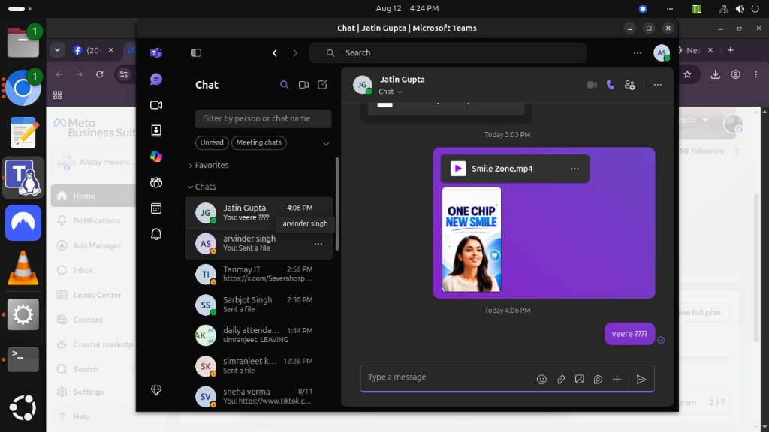Toggle the Meeting chats filter

(x=259, y=143)
